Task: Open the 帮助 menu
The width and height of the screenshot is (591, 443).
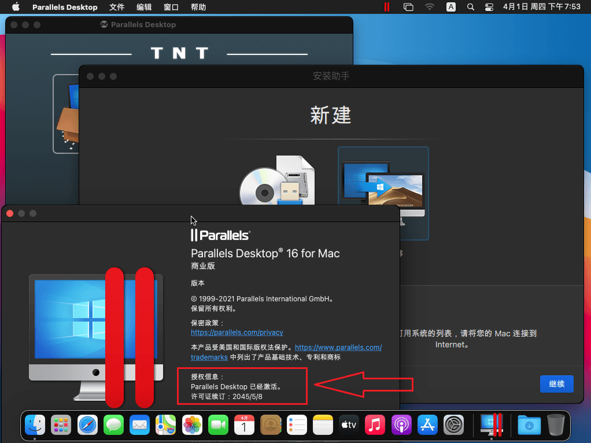Action: (x=198, y=7)
